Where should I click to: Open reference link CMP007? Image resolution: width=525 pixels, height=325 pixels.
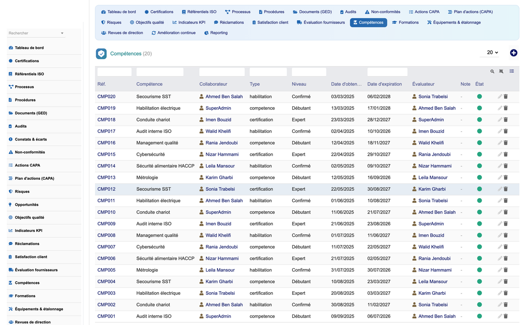pos(106,247)
